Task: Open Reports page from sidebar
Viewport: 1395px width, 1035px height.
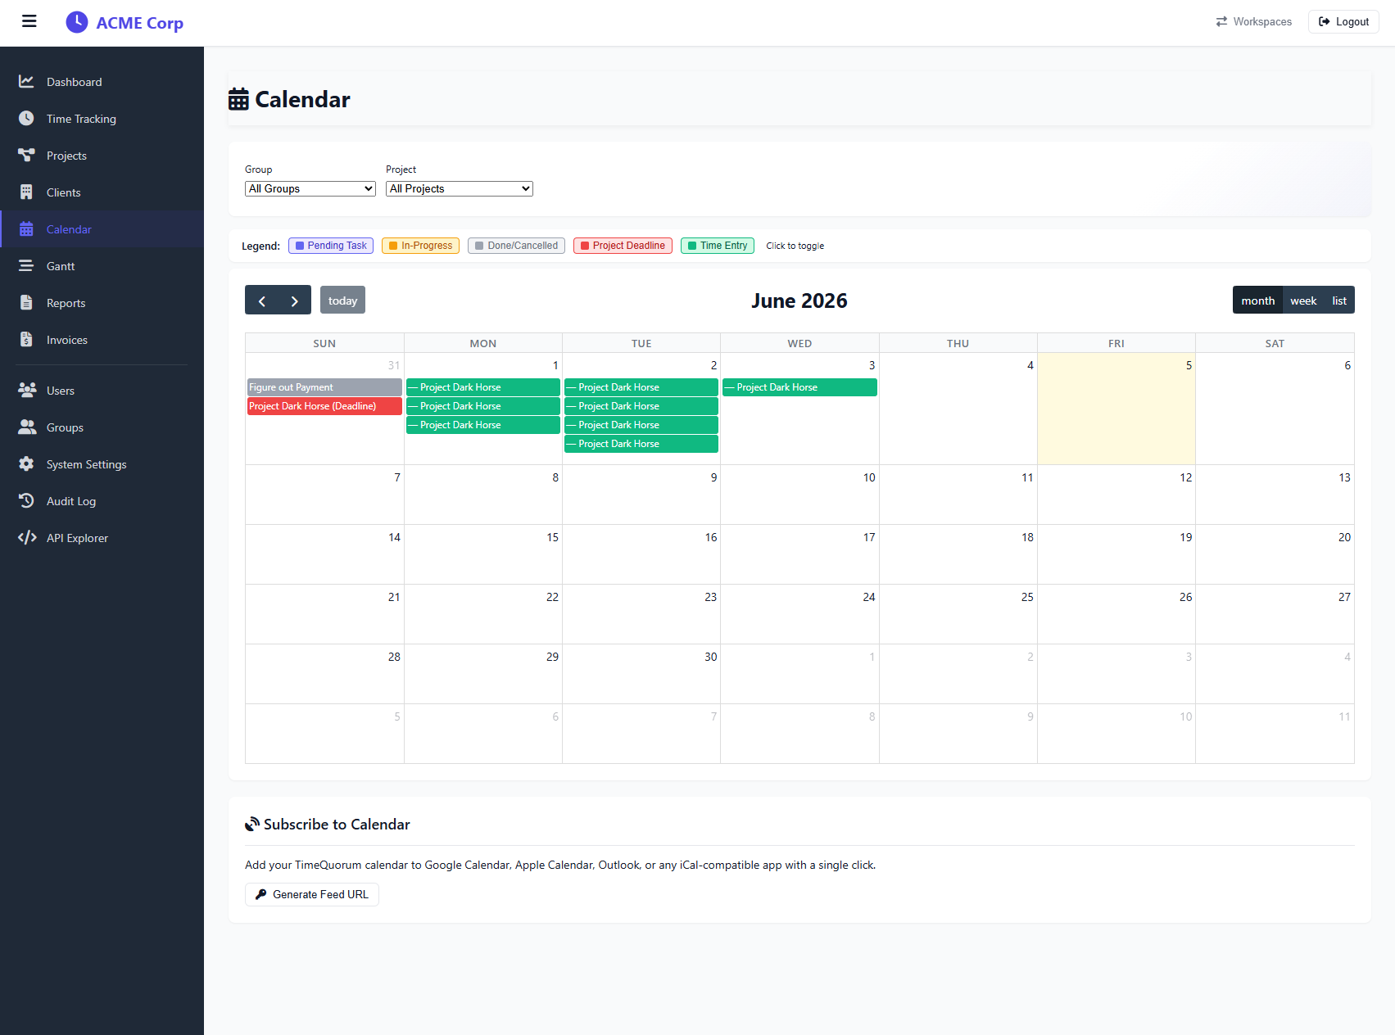Action: (102, 303)
